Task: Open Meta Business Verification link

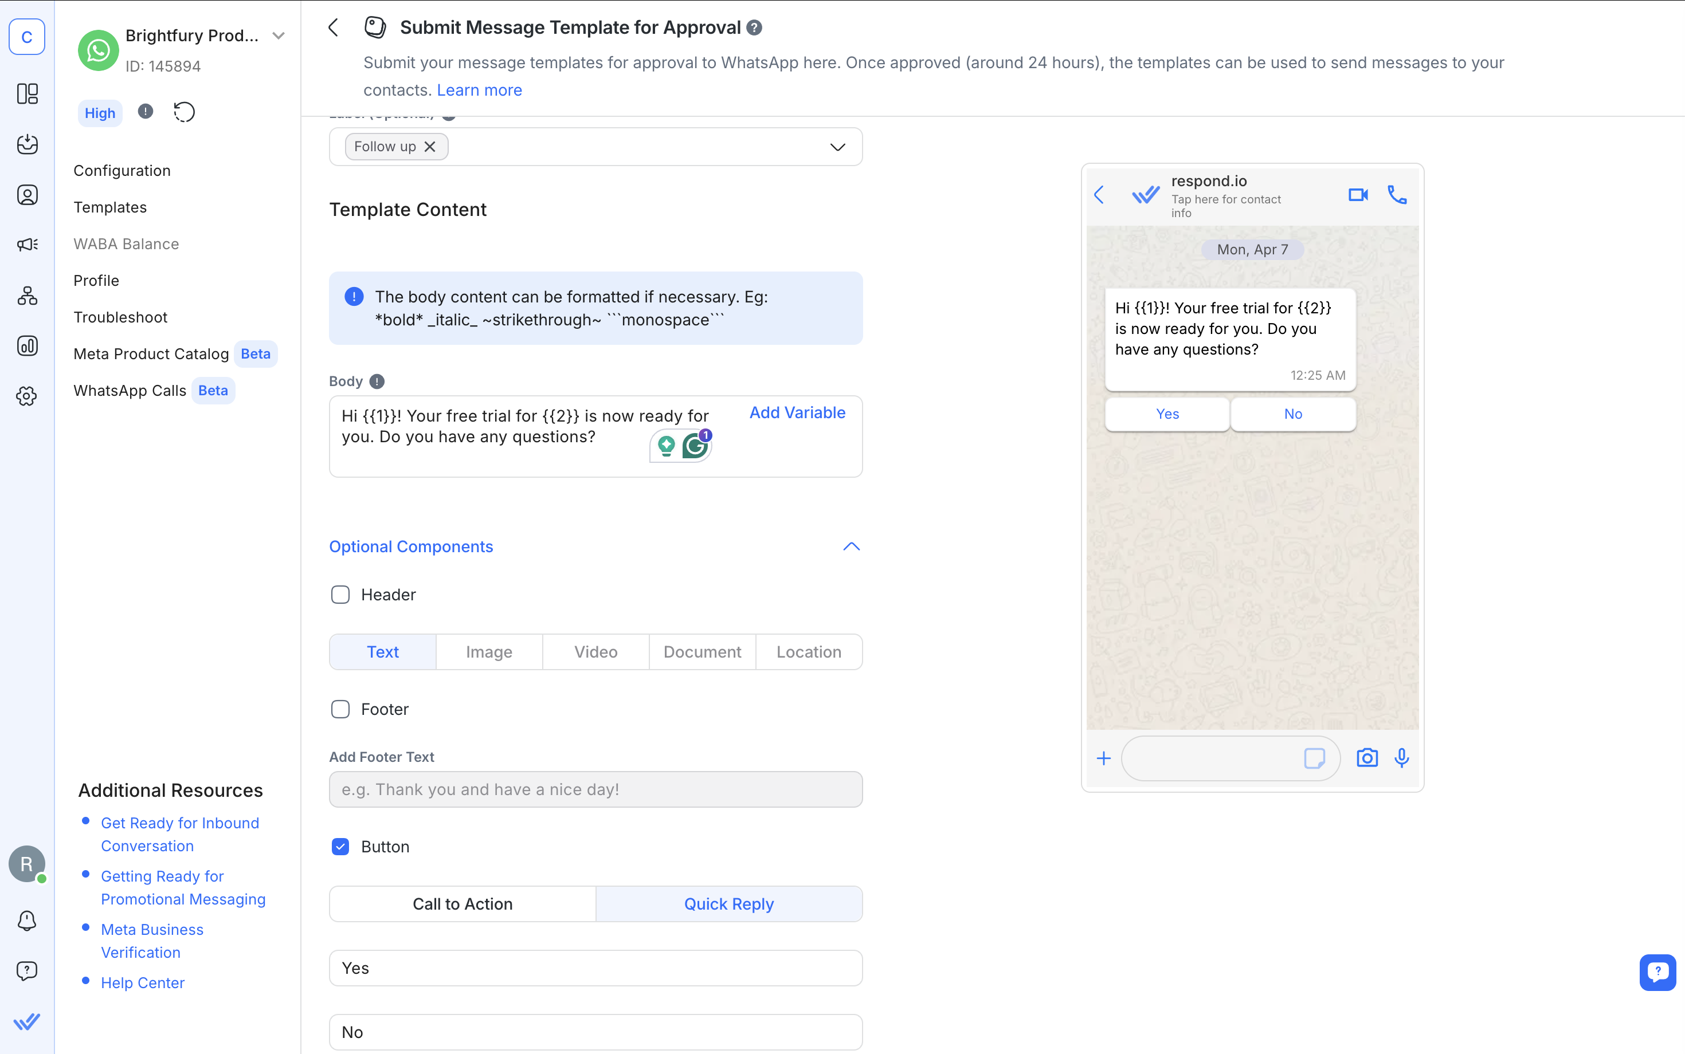Action: (x=152, y=941)
